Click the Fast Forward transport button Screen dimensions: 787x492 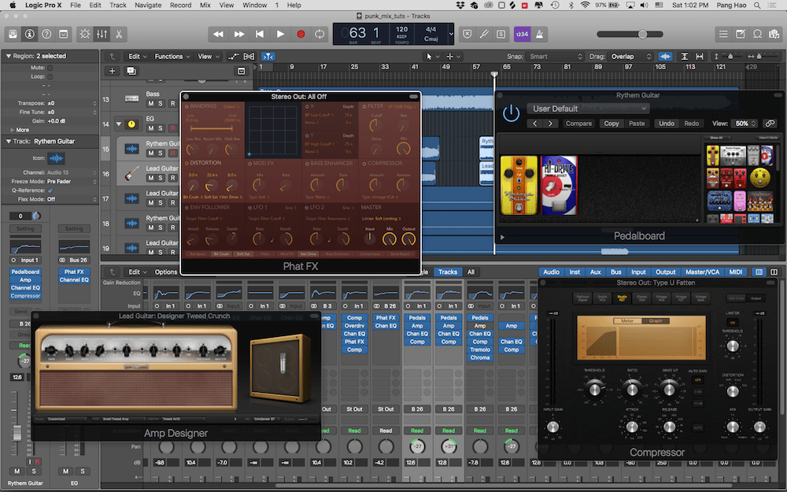pos(239,34)
